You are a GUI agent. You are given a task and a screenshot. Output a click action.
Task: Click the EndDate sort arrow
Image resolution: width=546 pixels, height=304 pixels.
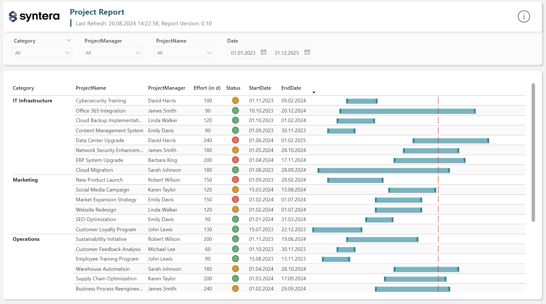click(x=314, y=92)
